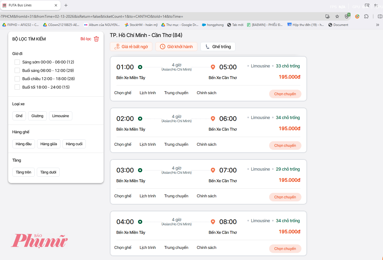This screenshot has height=260, width=383.
Task: Check the "Buổi tối 18:00 - 24:00" option
Action: click(17, 87)
